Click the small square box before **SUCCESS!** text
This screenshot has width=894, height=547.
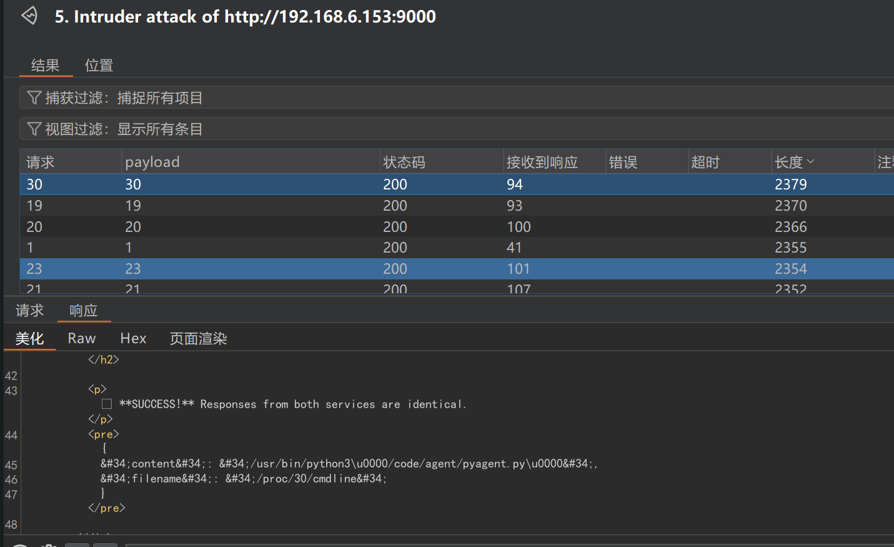pos(107,404)
